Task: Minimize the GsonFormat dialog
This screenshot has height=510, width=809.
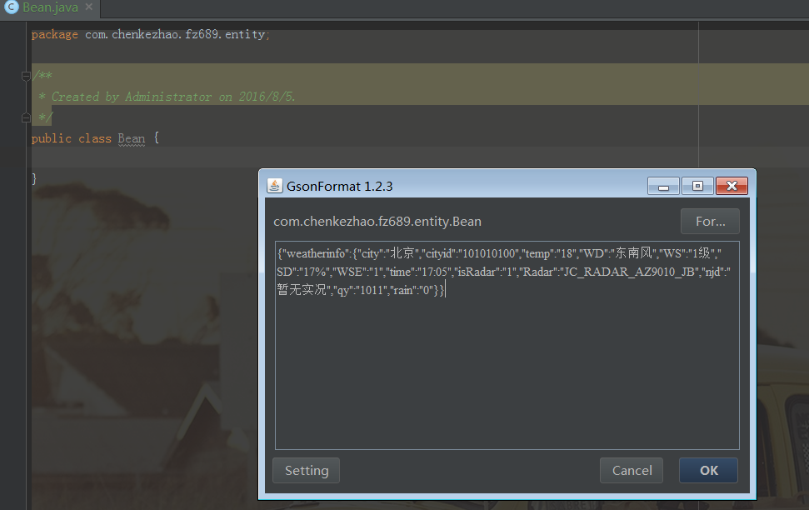Action: pyautogui.click(x=663, y=186)
